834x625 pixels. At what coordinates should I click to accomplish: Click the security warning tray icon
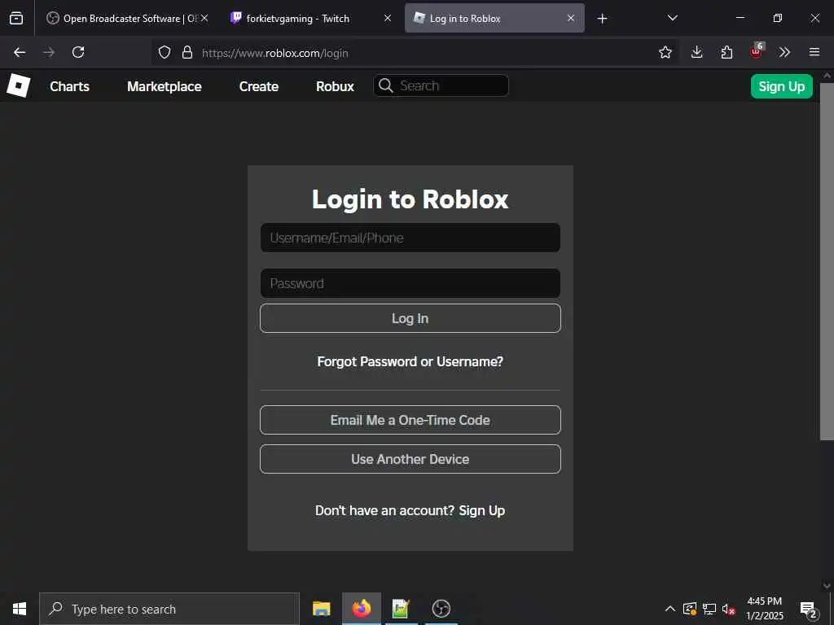pyautogui.click(x=689, y=609)
